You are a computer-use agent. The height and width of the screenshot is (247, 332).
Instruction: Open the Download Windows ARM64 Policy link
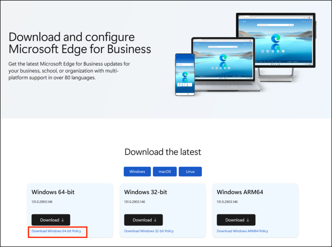242,231
